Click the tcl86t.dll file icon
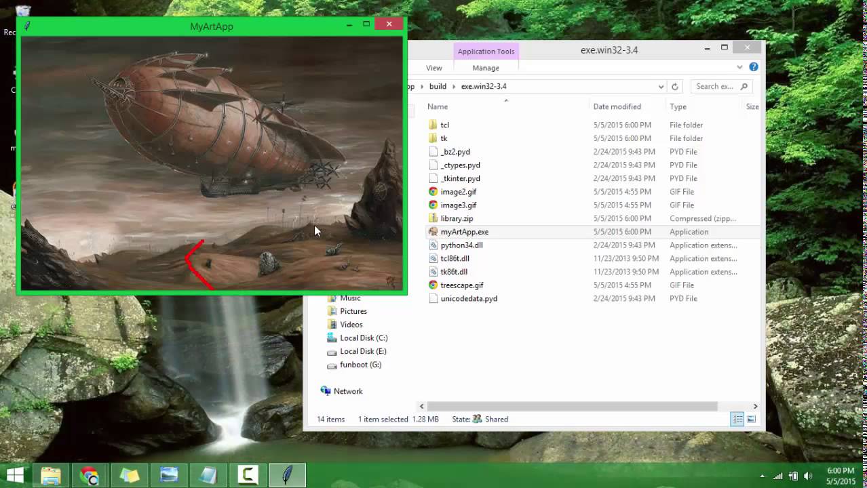Viewport: 867px width, 488px height. (433, 258)
